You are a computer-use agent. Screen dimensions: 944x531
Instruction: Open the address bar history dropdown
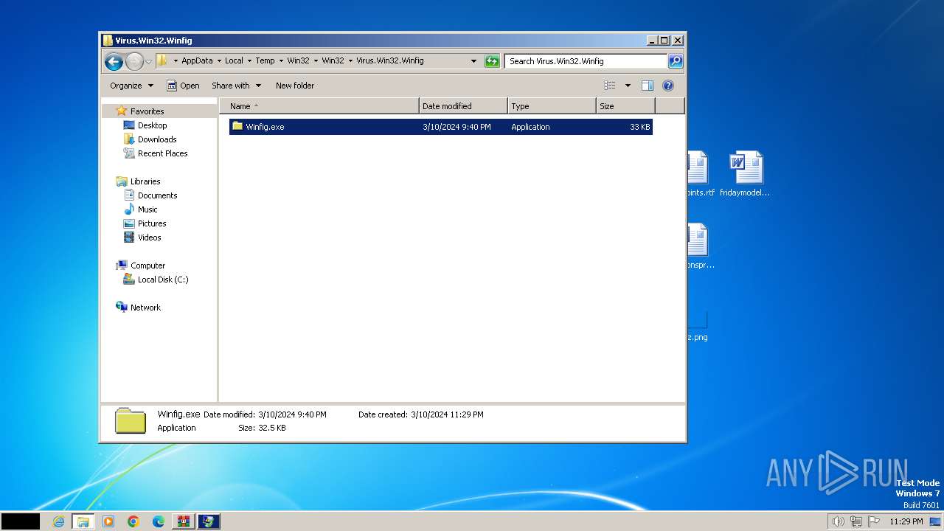click(x=473, y=61)
